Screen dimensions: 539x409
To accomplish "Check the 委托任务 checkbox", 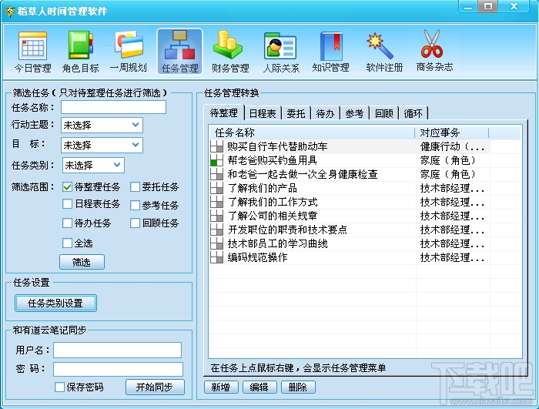I will (135, 187).
